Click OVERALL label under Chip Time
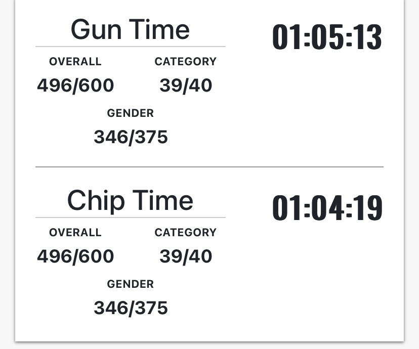This screenshot has width=419, height=349. 75,232
